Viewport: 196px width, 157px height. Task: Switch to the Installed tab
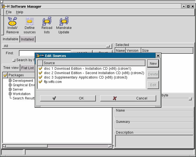pyautogui.click(x=27, y=39)
